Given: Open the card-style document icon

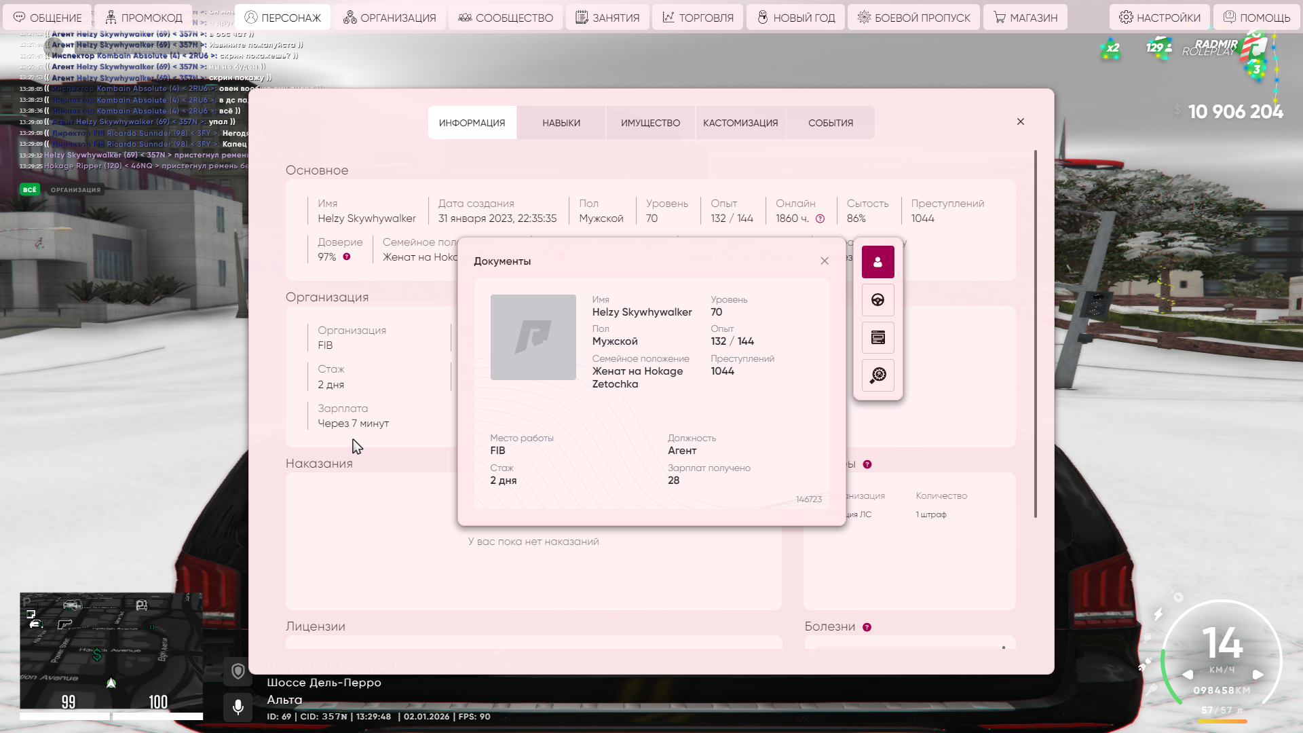Looking at the screenshot, I should tap(877, 337).
